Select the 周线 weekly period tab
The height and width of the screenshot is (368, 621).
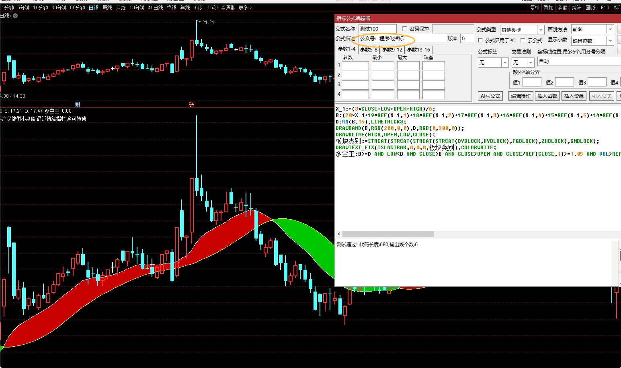tap(107, 8)
